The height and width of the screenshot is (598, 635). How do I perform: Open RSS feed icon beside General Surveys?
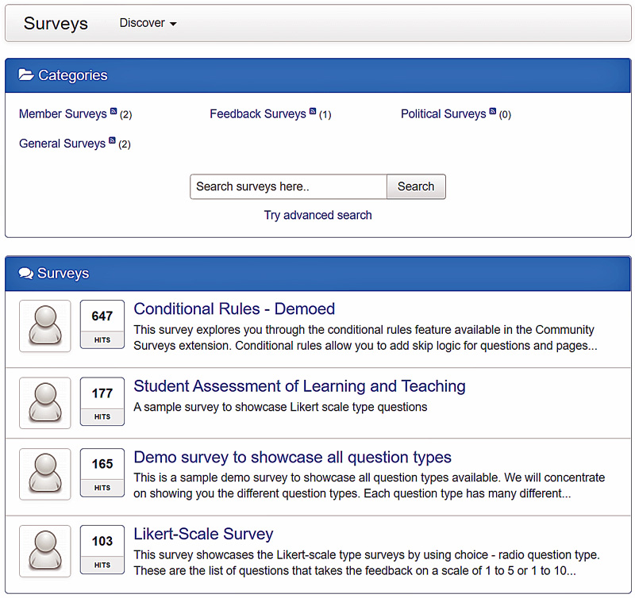pos(112,141)
